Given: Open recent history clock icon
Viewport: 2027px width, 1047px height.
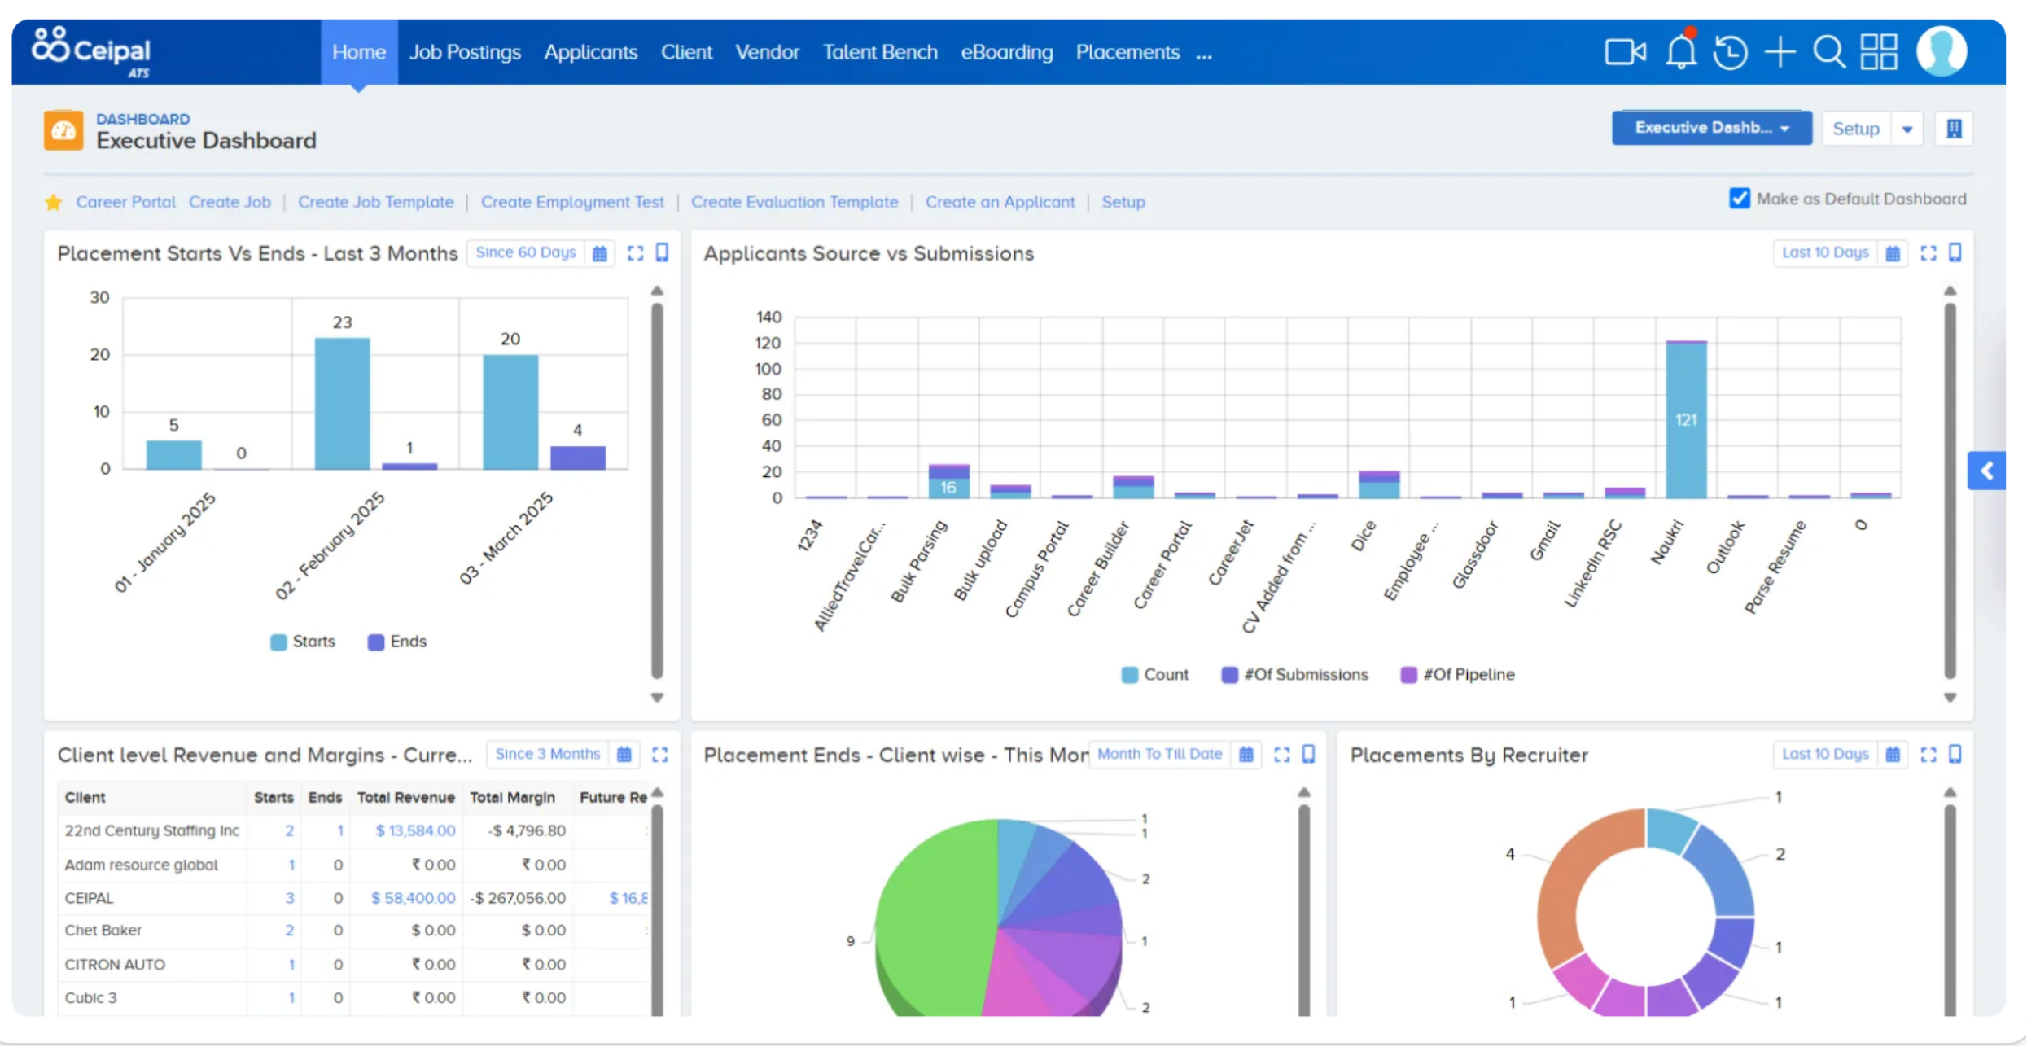Looking at the screenshot, I should coord(1730,52).
